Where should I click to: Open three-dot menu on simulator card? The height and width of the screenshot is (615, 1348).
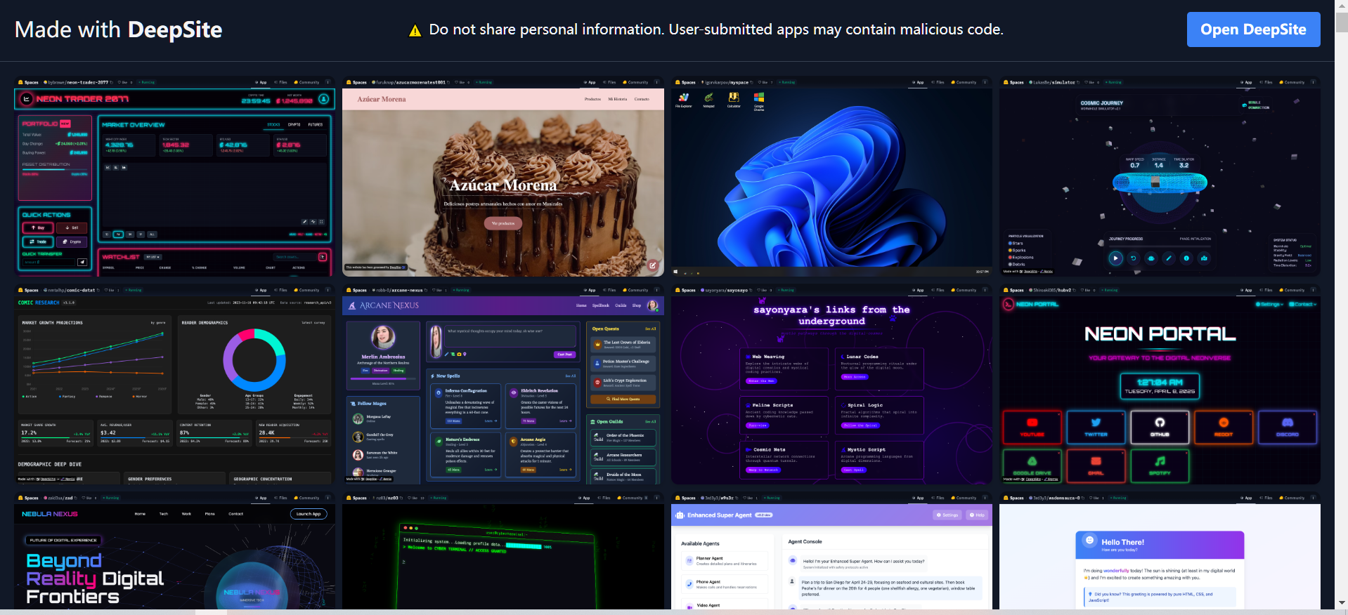point(1314,82)
